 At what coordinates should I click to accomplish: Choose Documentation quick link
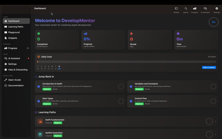[16, 86]
